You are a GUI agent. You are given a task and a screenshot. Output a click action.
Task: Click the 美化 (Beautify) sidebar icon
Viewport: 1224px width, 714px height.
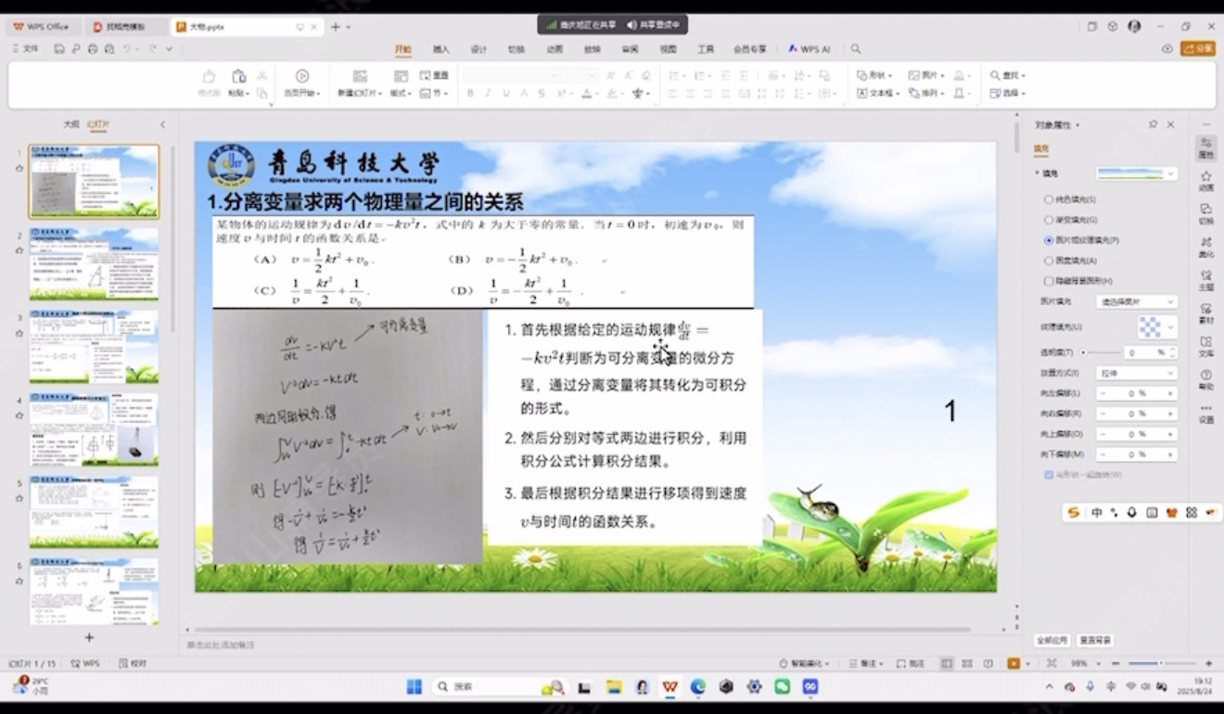click(1205, 247)
